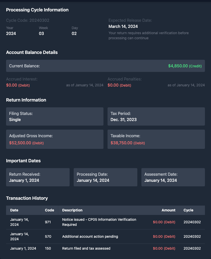Click the Taxable Income card

[x=156, y=139]
